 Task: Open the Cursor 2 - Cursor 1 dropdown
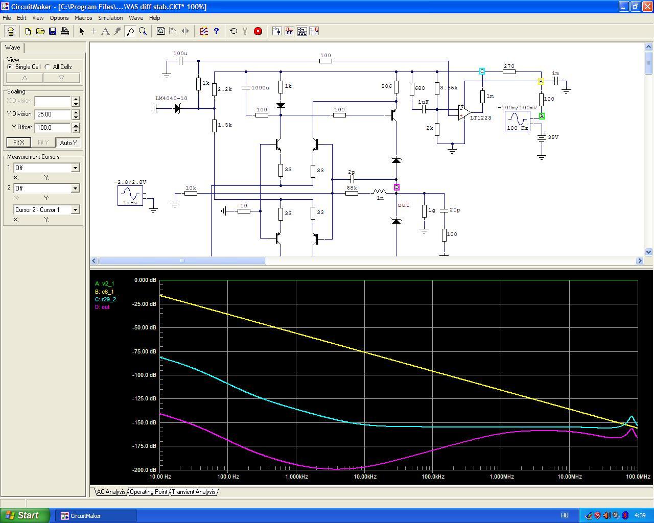tap(75, 210)
